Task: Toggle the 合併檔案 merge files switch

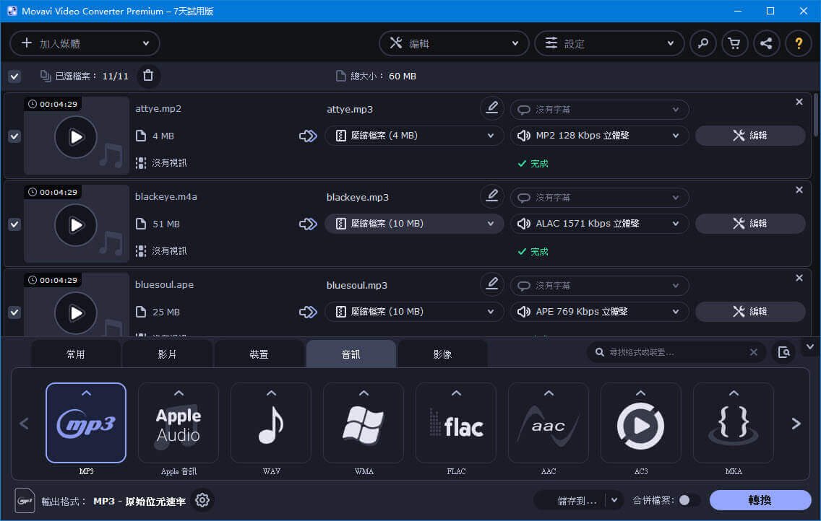Action: [x=689, y=501]
